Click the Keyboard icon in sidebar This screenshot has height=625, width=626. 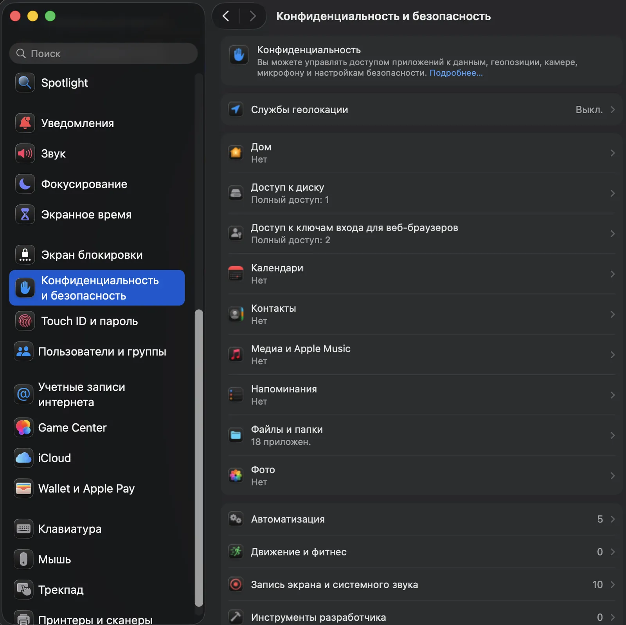click(23, 529)
